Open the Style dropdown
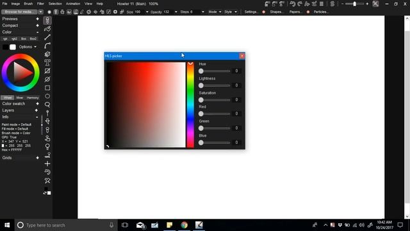Image resolution: width=410 pixels, height=231 pixels. pyautogui.click(x=231, y=12)
